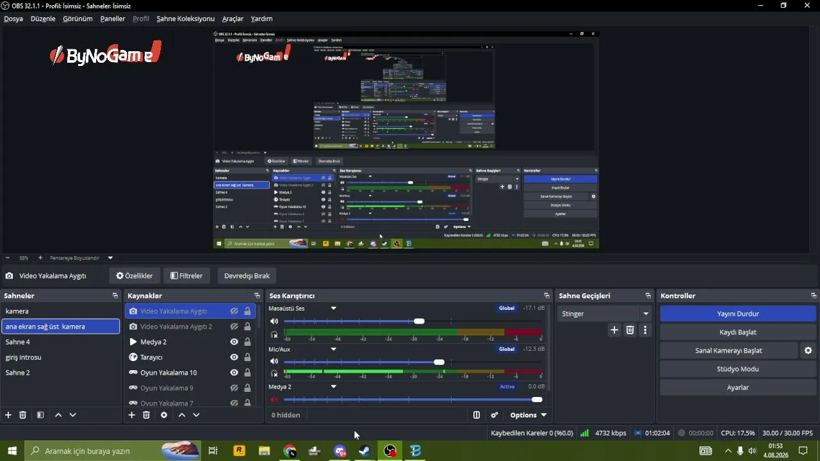Viewport: 820px width, 461px height.
Task: Zoom out preview with minus icon
Action: (x=8, y=257)
